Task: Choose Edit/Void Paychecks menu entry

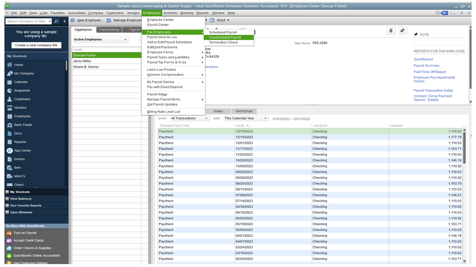Action: point(162,47)
